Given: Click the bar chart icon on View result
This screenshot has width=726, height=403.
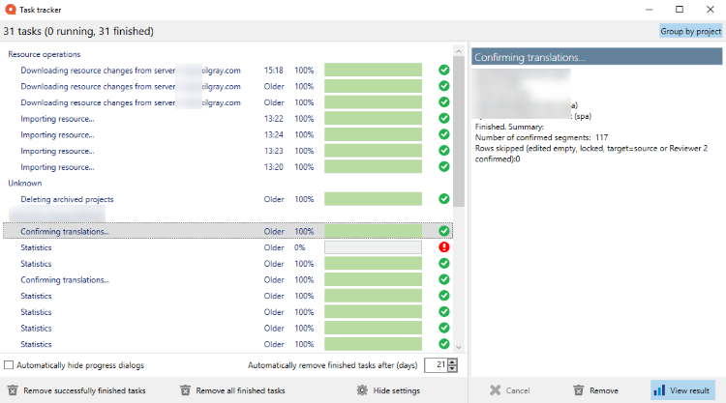Looking at the screenshot, I should point(659,390).
